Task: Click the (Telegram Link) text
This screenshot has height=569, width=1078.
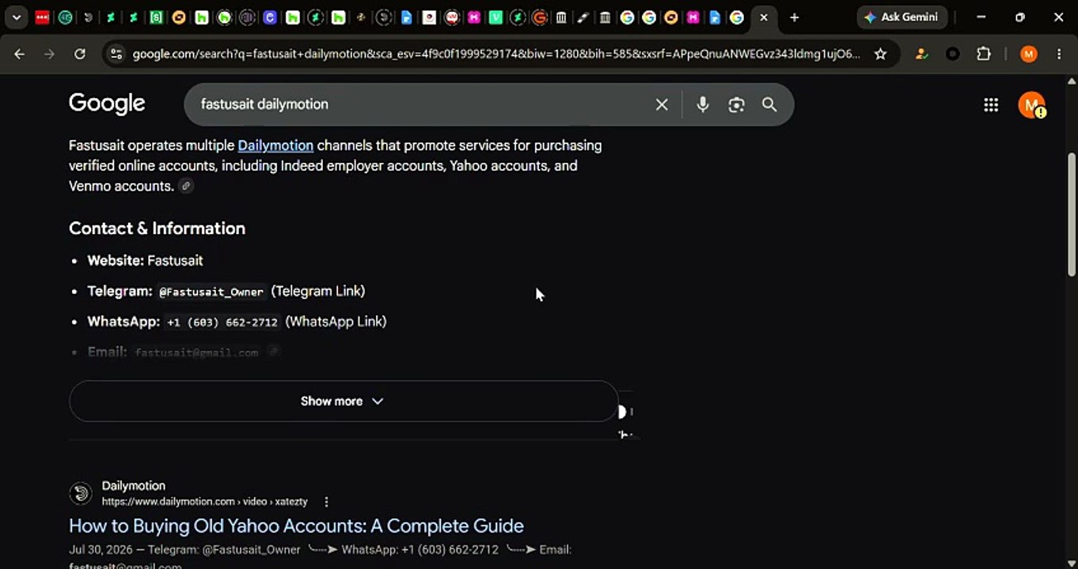Action: tap(318, 291)
